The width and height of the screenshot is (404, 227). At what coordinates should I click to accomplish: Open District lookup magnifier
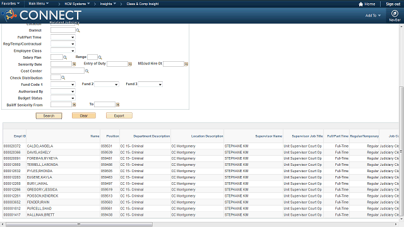pyautogui.click(x=78, y=30)
